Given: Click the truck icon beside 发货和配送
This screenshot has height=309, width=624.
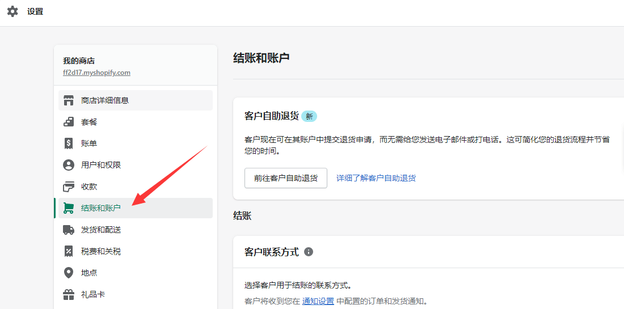Looking at the screenshot, I should click(69, 230).
